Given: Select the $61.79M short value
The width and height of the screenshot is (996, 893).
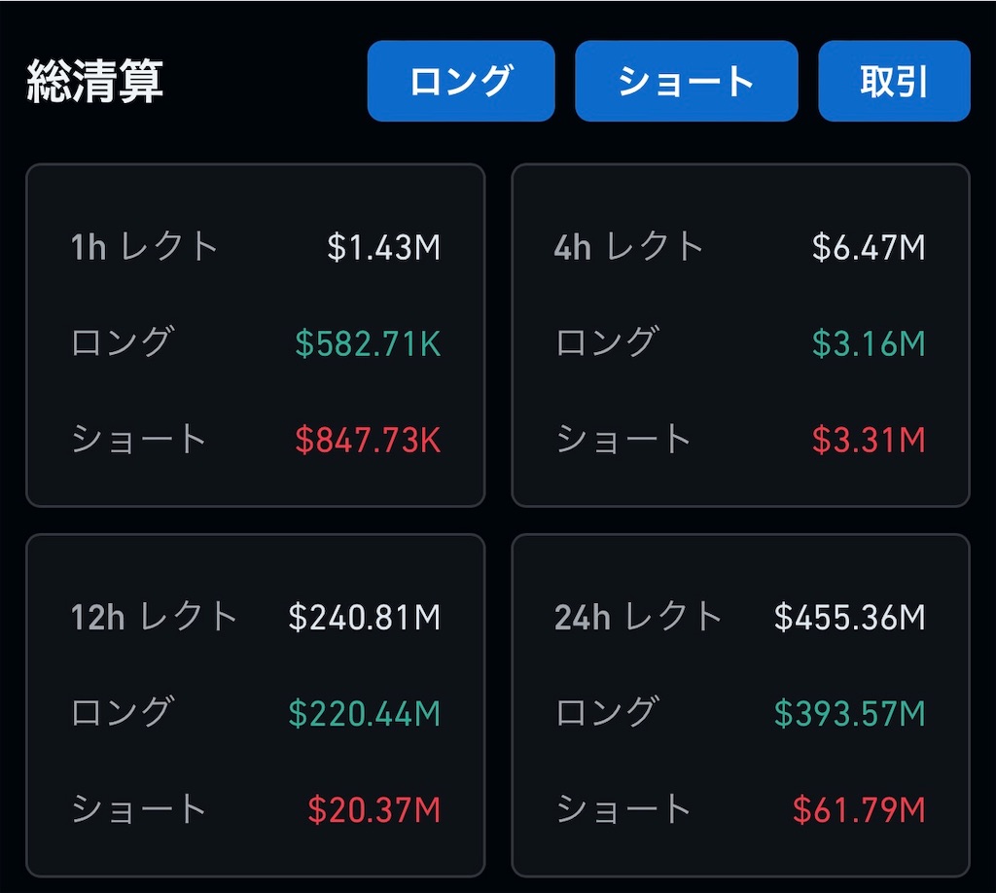Looking at the screenshot, I should pyautogui.click(x=860, y=809).
